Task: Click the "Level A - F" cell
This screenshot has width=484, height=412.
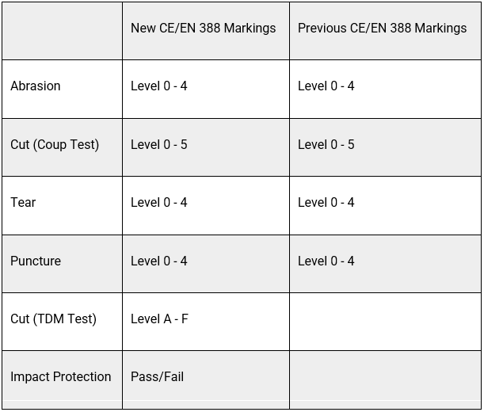Action: point(159,319)
